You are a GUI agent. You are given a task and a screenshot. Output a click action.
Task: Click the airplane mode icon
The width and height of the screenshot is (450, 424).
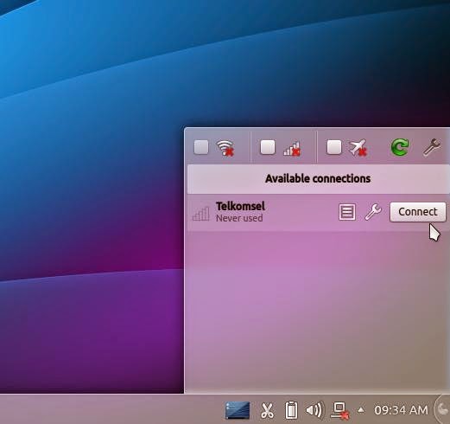click(x=358, y=148)
